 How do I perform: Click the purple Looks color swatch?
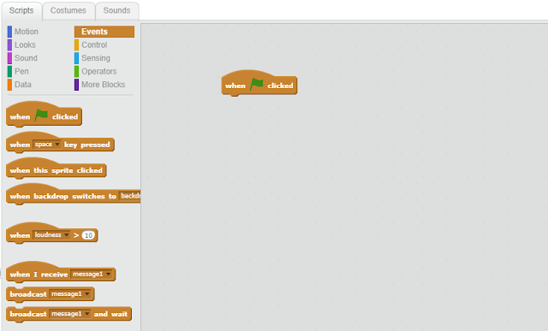click(x=9, y=44)
